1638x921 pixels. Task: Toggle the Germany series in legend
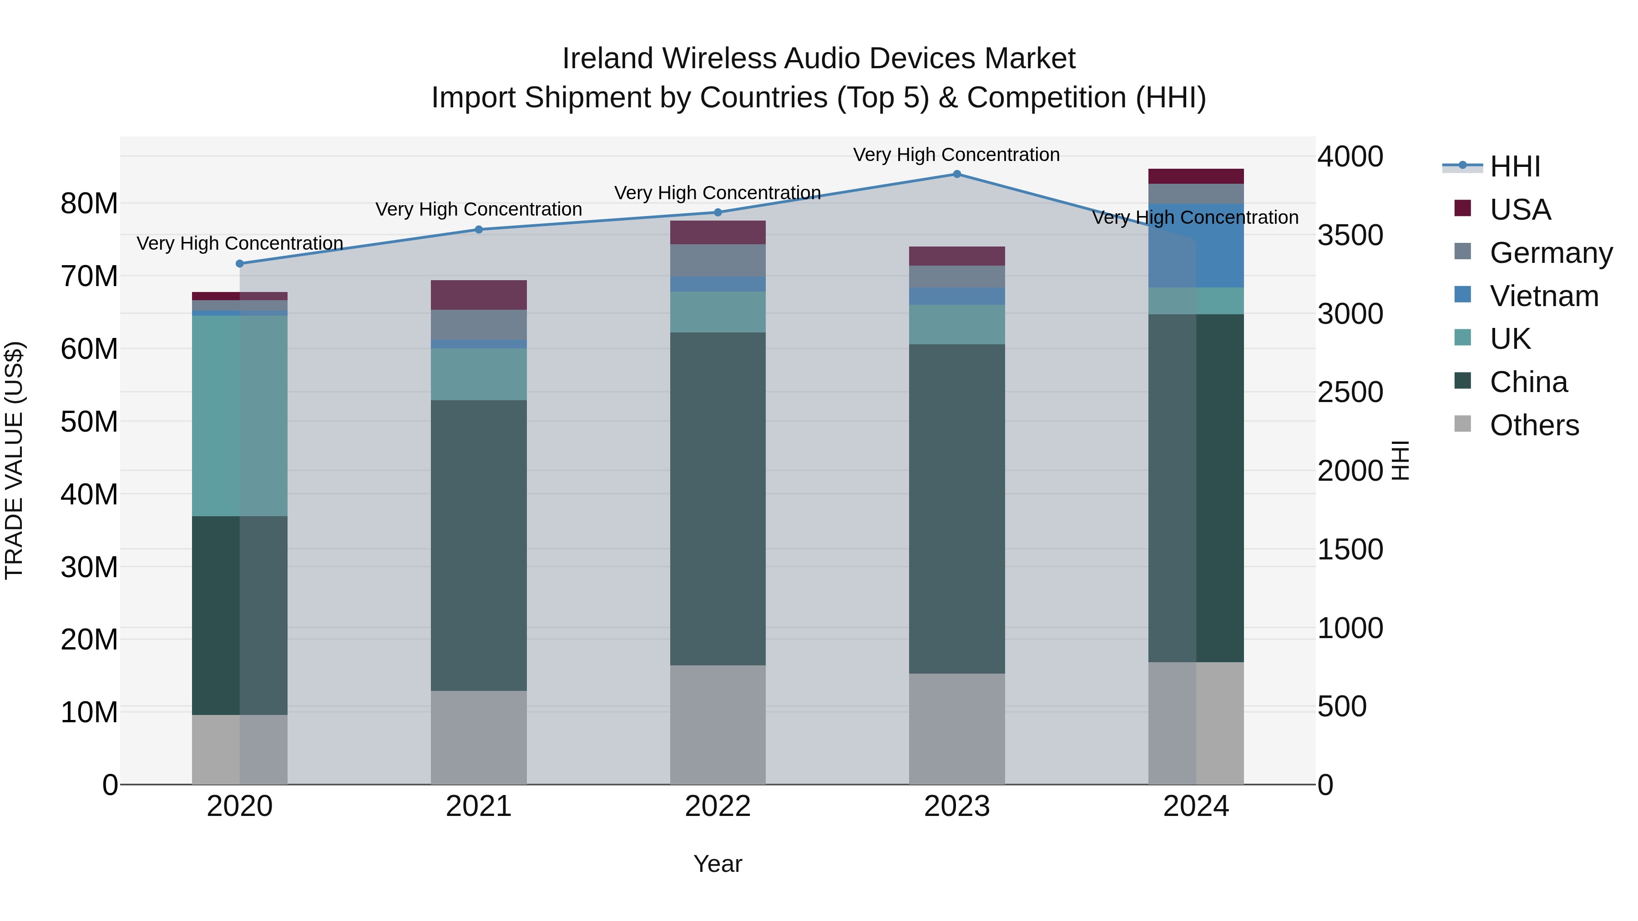click(1534, 252)
